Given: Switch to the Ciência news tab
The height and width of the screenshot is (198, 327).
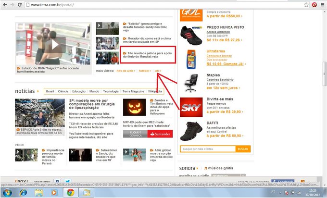Looking at the screenshot, I should point(63,91).
